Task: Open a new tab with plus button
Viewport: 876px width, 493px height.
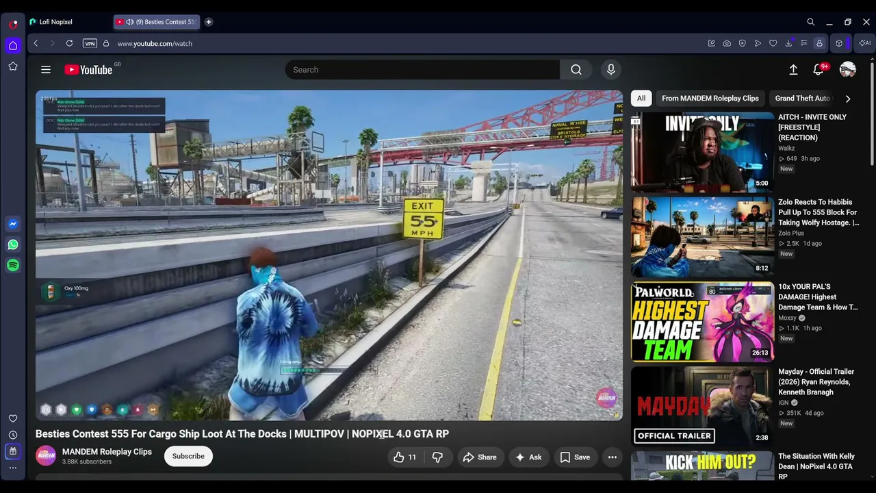Action: (x=209, y=22)
